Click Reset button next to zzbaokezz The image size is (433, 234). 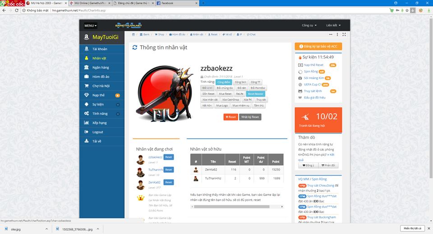(x=168, y=157)
